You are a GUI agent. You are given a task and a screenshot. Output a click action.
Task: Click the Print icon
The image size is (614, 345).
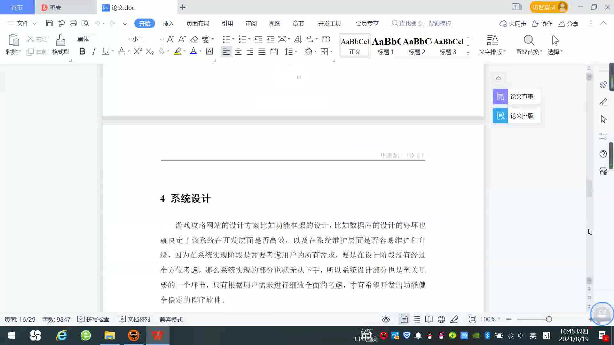coord(73,23)
